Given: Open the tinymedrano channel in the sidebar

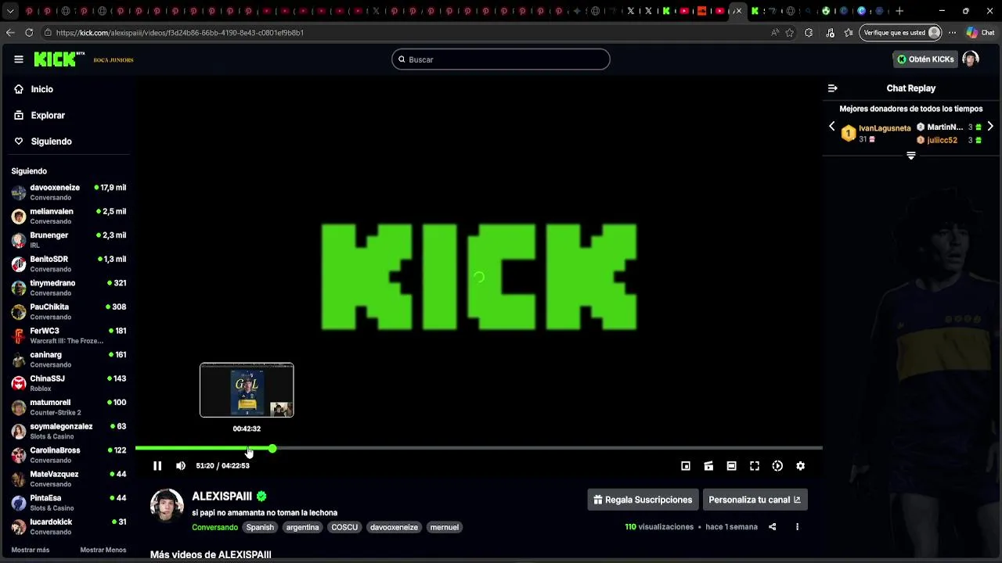Looking at the screenshot, I should [x=69, y=288].
